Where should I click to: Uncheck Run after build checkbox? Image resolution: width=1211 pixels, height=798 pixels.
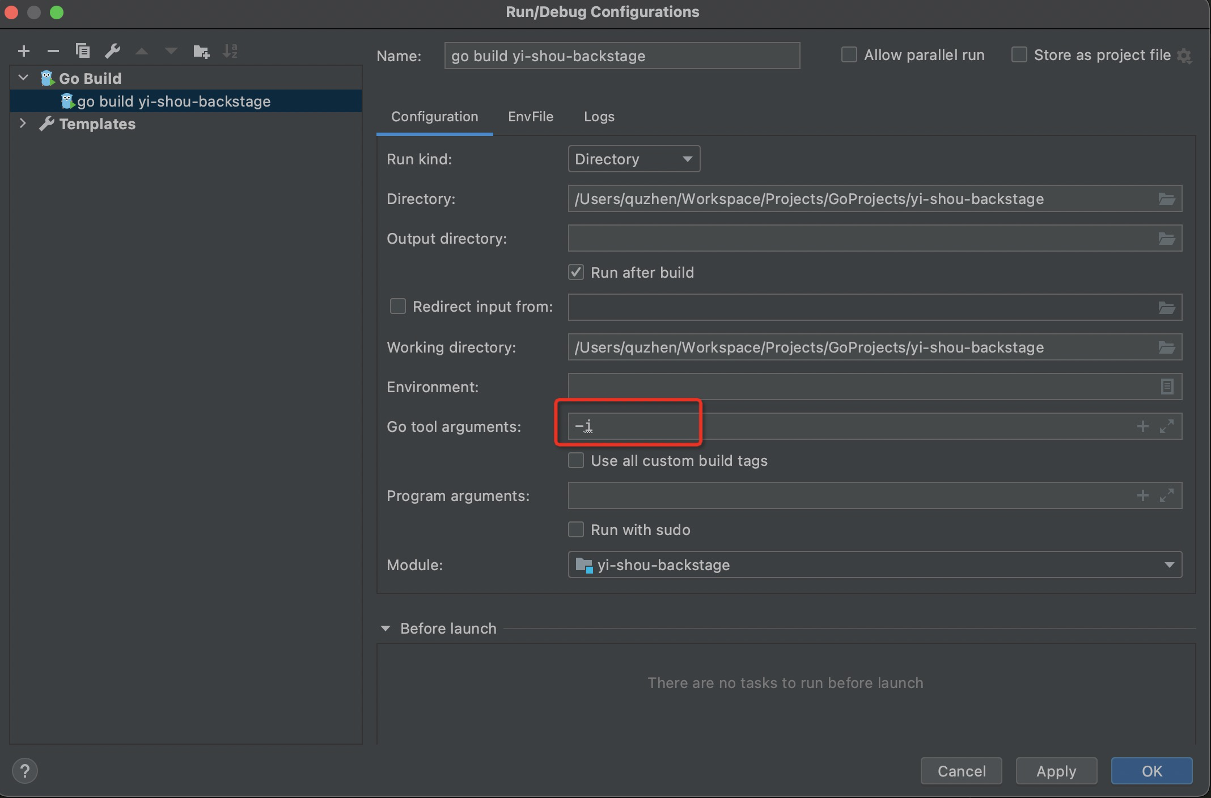tap(576, 273)
